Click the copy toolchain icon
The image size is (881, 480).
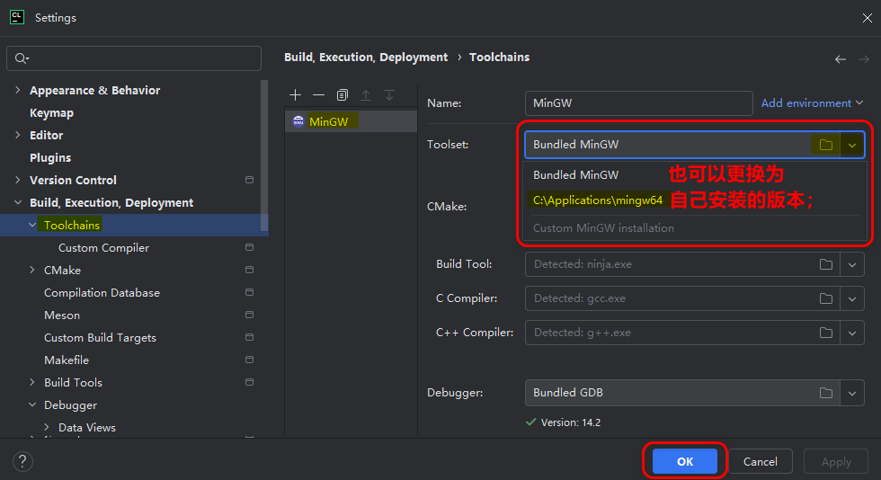coord(343,95)
